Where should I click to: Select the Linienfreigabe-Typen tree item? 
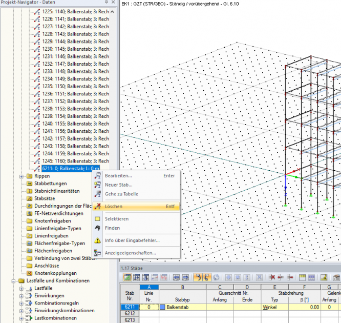pyautogui.click(x=58, y=228)
